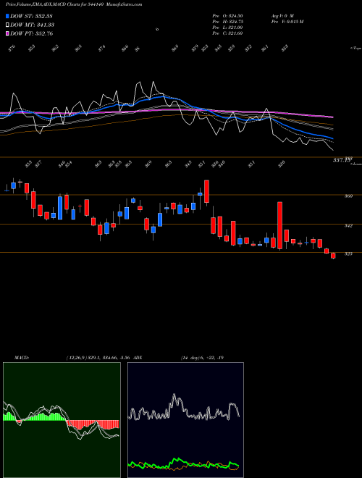Select the DOW MT 341.33 label

33,25
